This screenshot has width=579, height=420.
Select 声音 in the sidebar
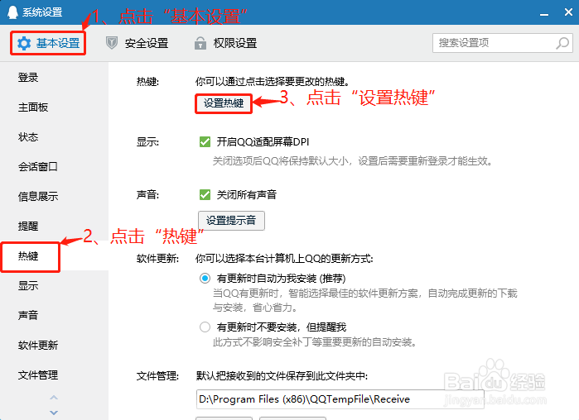click(x=28, y=315)
